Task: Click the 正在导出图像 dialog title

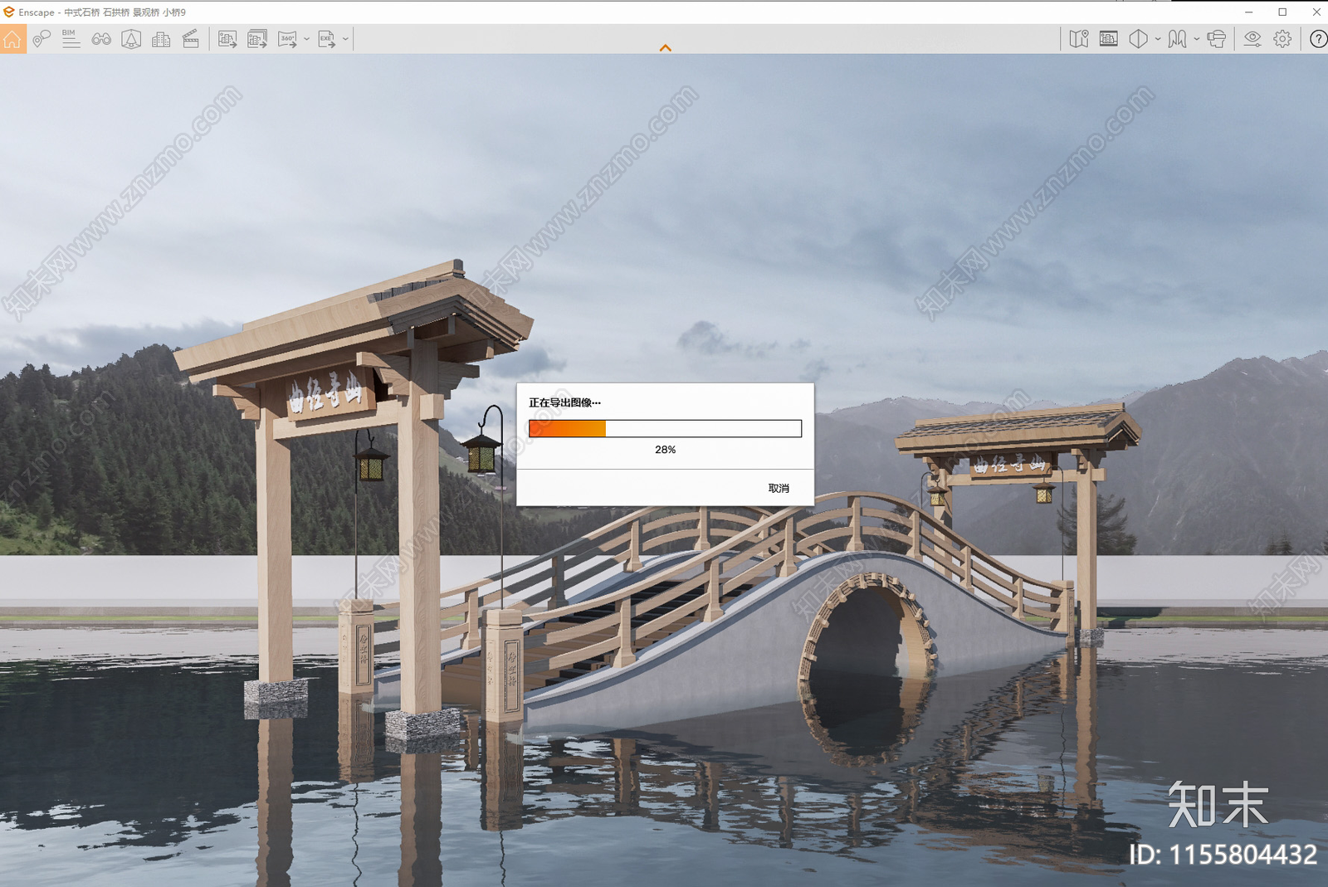Action: [564, 402]
